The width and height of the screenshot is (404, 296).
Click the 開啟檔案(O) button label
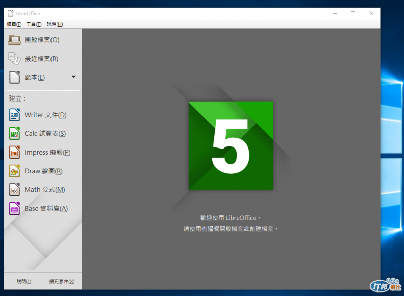pyautogui.click(x=42, y=40)
